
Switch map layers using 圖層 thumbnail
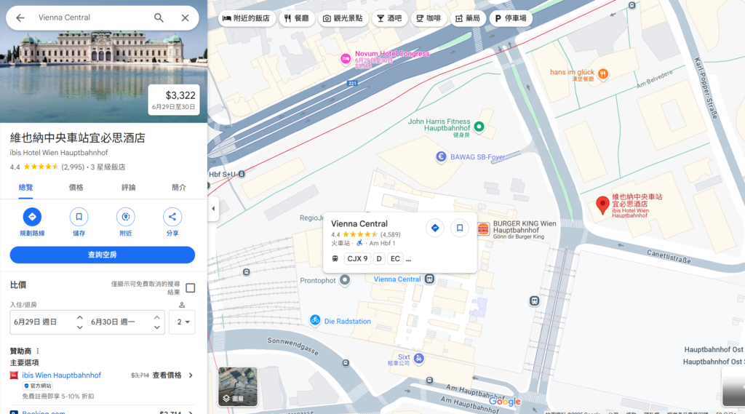point(238,386)
